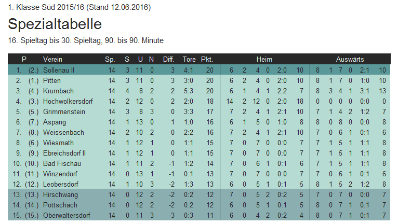Click the Sollenau II team name
Viewport: 398px width, 224px height.
tap(59, 70)
